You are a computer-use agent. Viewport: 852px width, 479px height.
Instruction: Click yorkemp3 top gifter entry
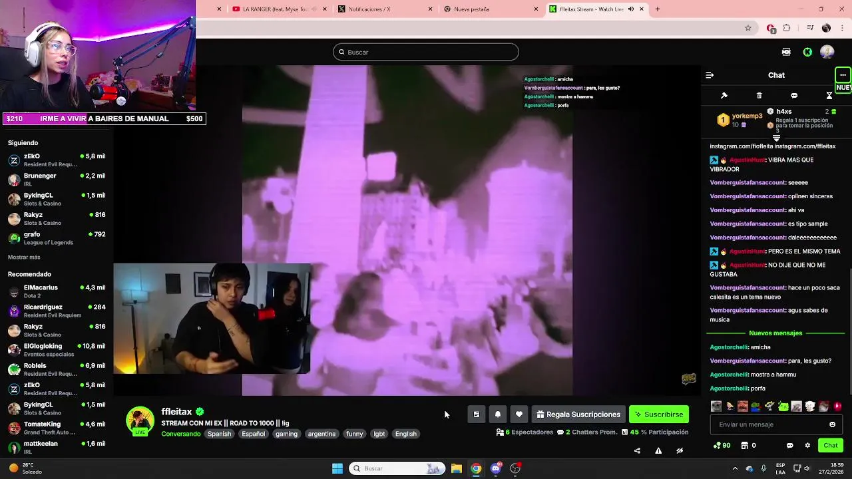[x=739, y=120]
